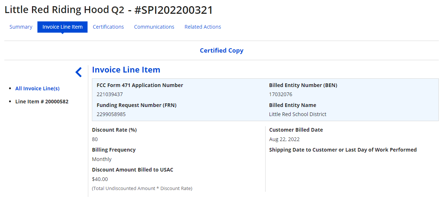
Task: Click the Shipping Date to Customer label
Action: [x=343, y=150]
